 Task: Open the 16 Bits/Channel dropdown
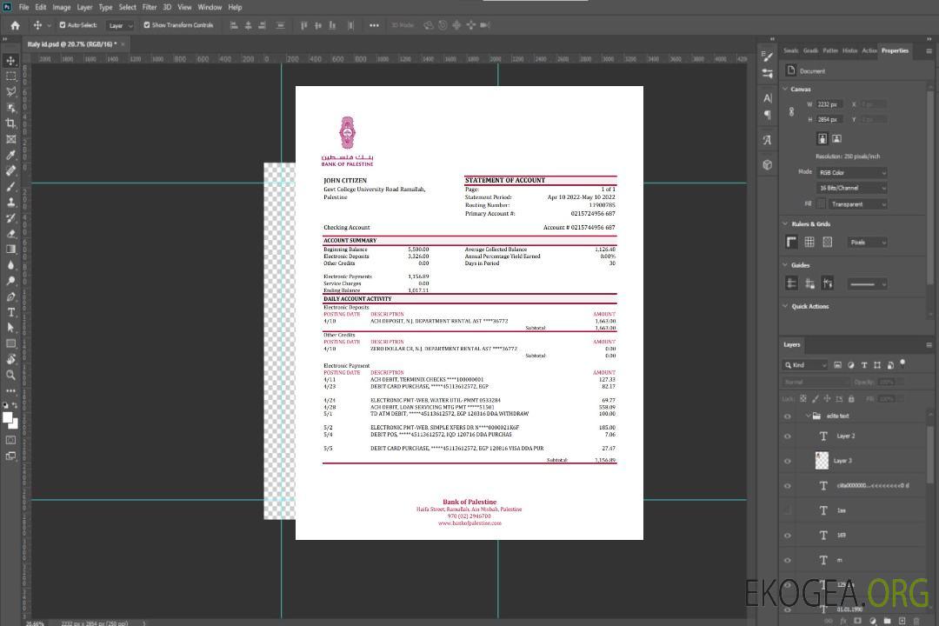click(851, 188)
